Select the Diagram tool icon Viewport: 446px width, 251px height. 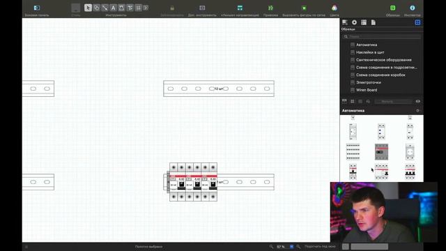(x=130, y=8)
